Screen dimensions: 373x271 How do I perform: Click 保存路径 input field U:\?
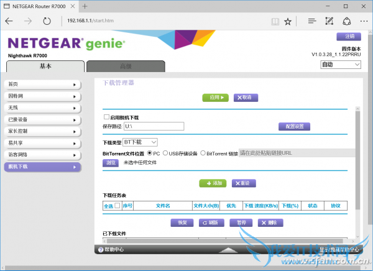coord(154,126)
